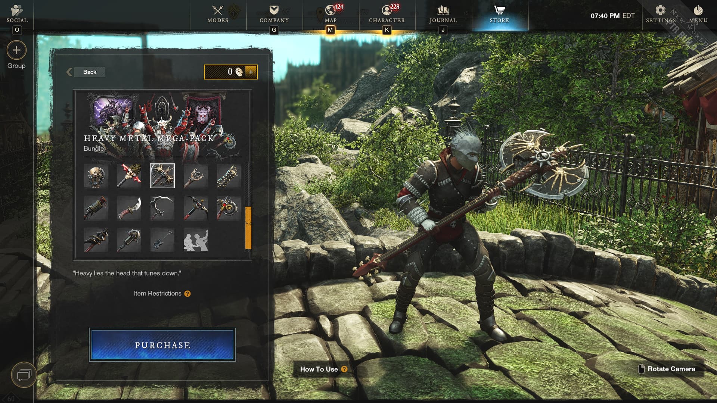The height and width of the screenshot is (403, 717).
Task: Click the Item Restrictions help icon
Action: pos(188,293)
